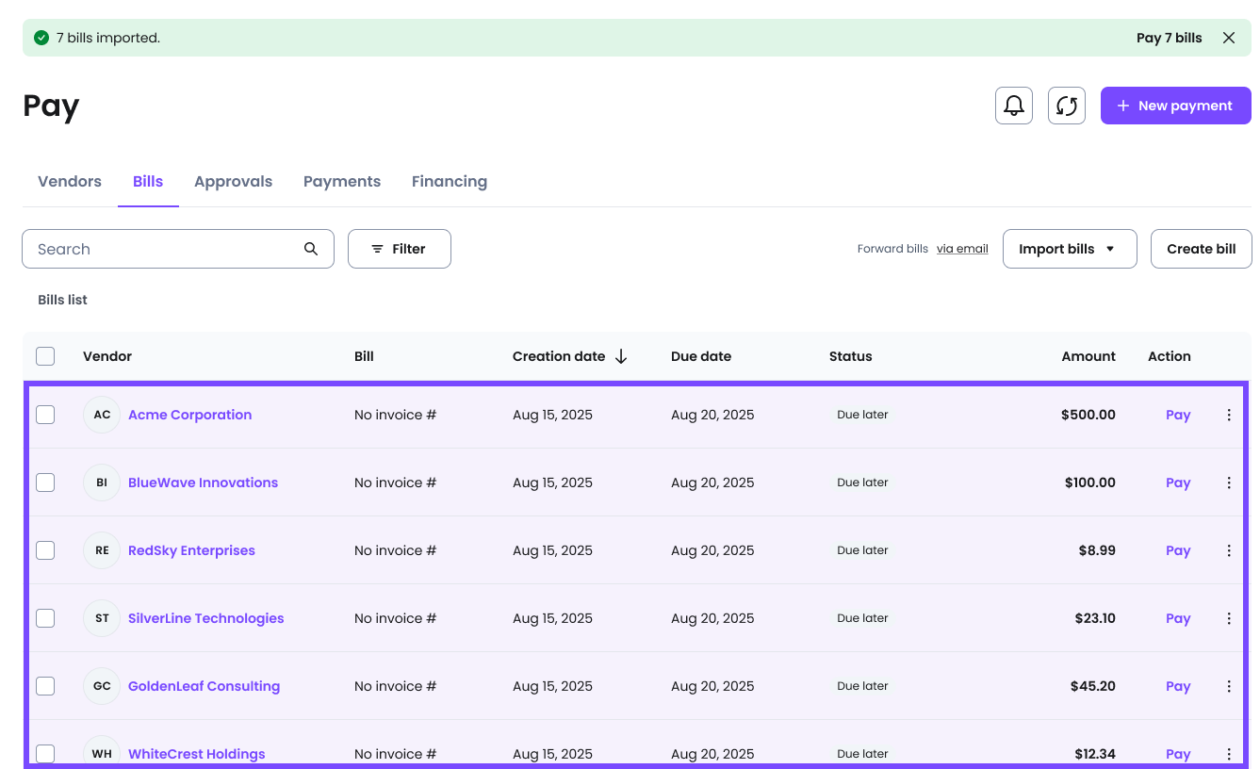Click the AC vendor avatar
The width and height of the screenshot is (1260, 769).
(102, 415)
